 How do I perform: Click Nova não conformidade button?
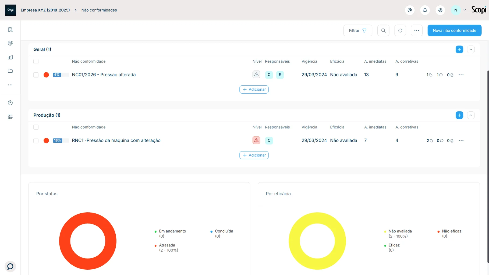coord(455,30)
